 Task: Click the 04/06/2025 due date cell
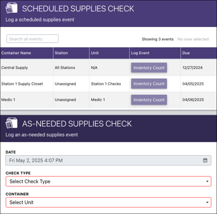193,100
